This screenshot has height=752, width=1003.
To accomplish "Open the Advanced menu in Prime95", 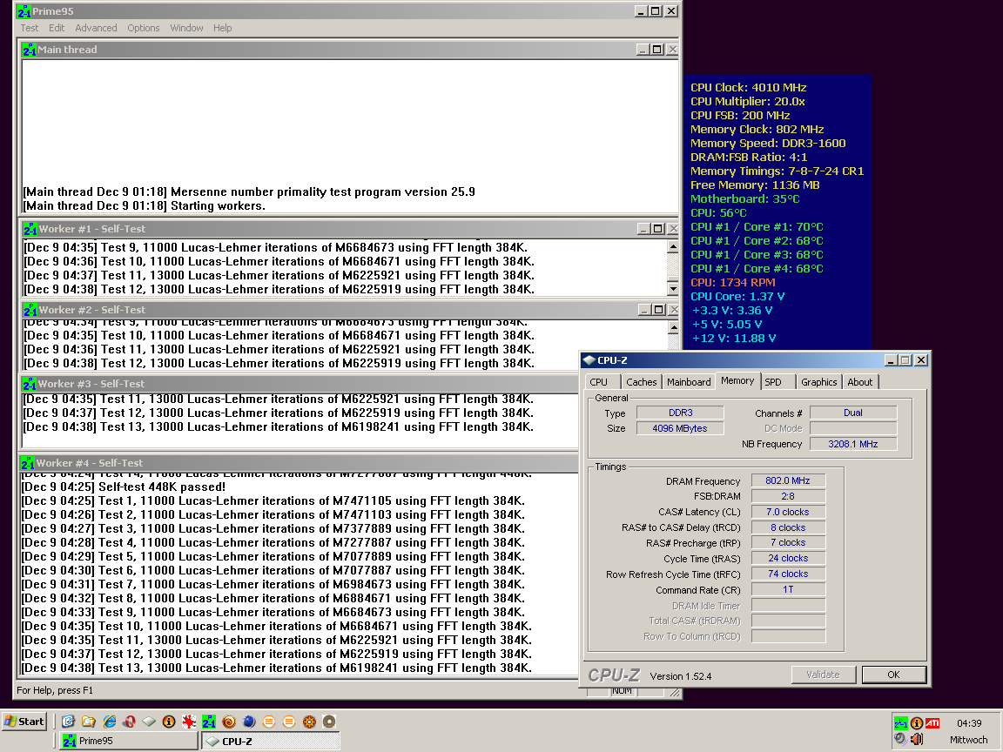I will coord(96,28).
